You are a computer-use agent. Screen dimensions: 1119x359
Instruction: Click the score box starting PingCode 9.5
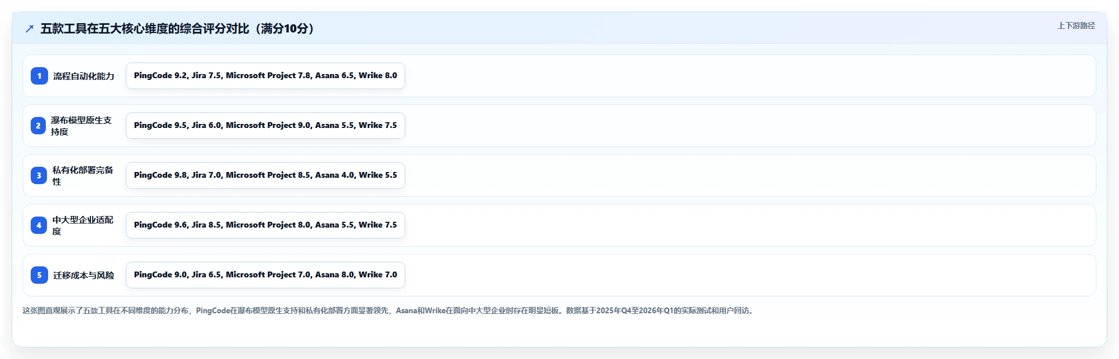click(266, 126)
